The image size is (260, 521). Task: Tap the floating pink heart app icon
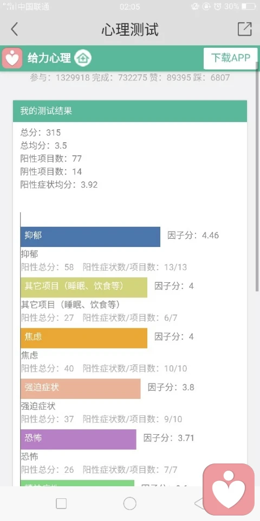coord(229,490)
